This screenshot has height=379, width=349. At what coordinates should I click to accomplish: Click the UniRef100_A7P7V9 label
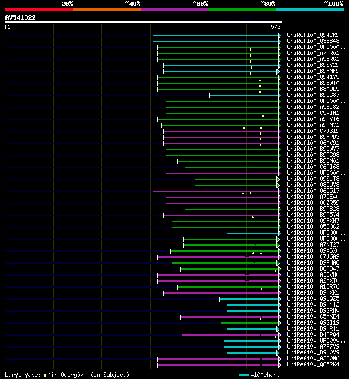click(313, 347)
